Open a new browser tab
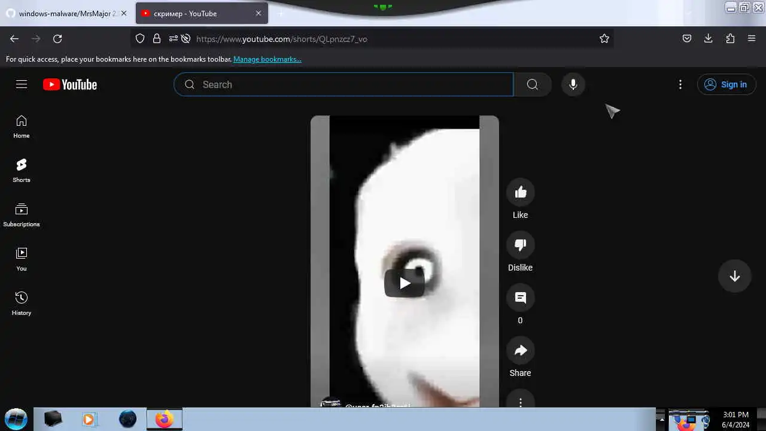Image resolution: width=766 pixels, height=431 pixels. 281,13
